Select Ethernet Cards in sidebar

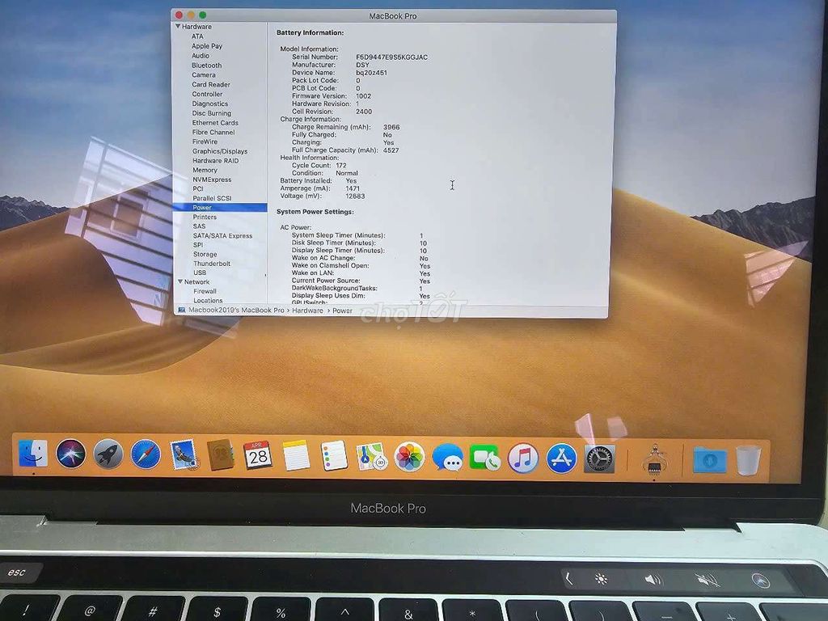(x=215, y=123)
